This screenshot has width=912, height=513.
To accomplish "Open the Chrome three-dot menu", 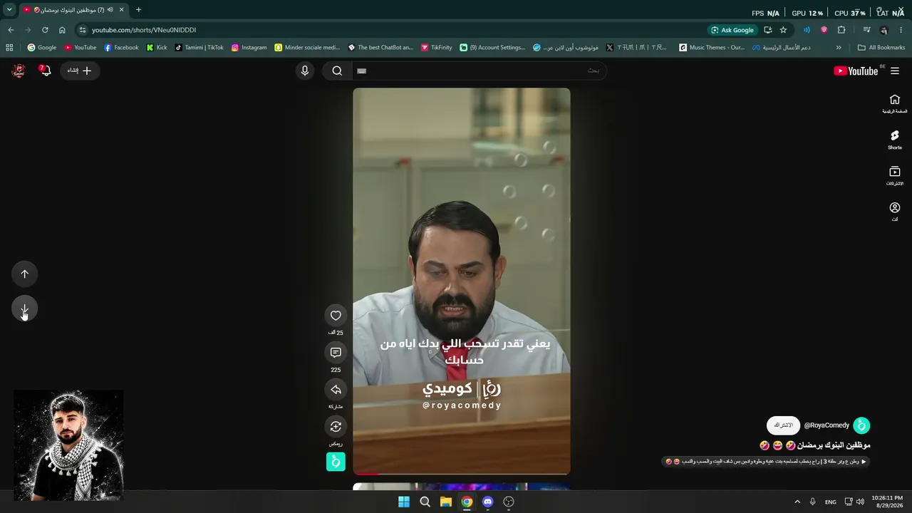I will (x=901, y=30).
